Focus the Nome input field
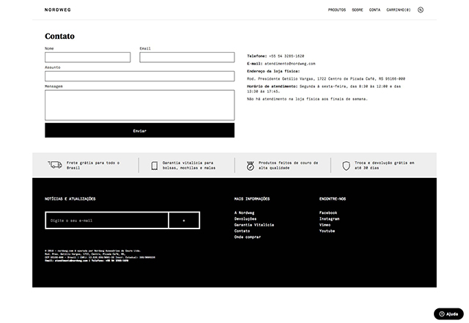The height and width of the screenshot is (323, 469). [x=88, y=57]
